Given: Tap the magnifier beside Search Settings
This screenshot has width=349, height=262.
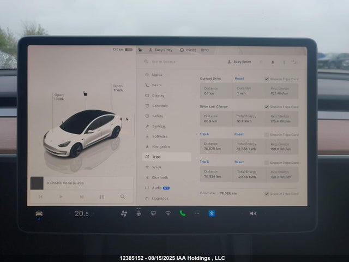Looking at the screenshot, I should tap(146, 61).
